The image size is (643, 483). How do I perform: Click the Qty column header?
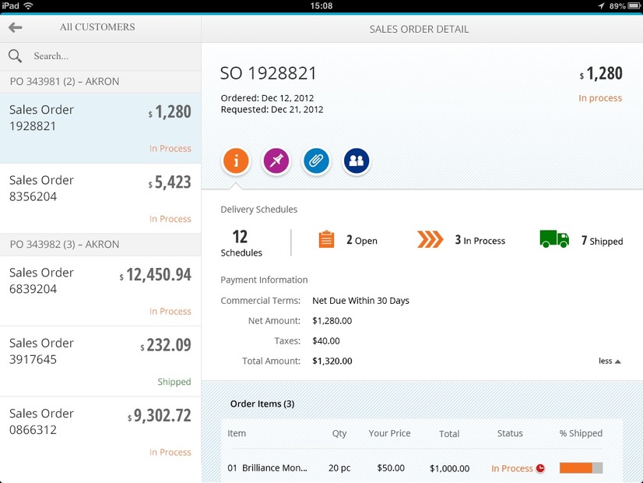339,434
